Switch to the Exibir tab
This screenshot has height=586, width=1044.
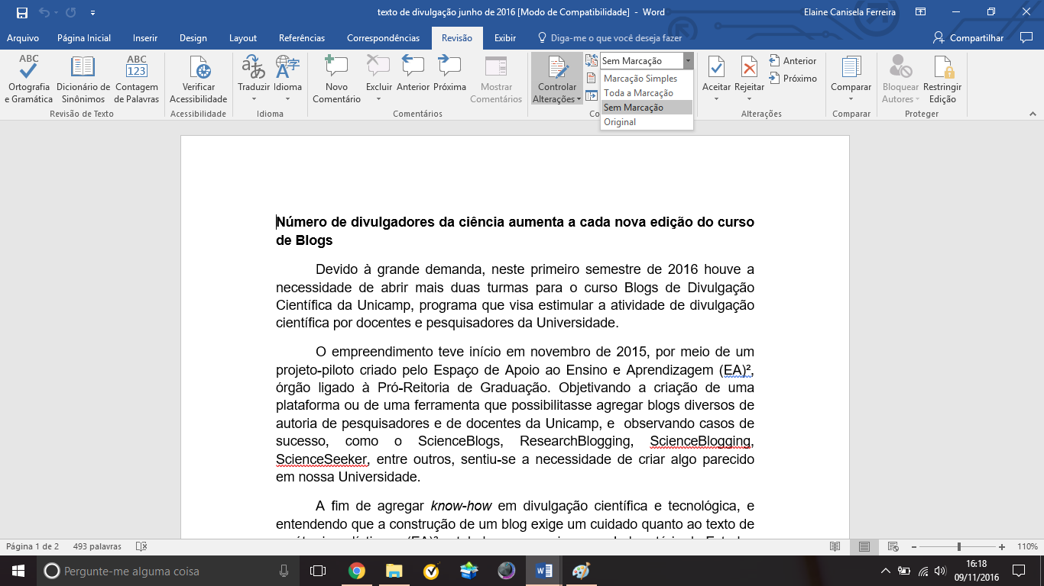pyautogui.click(x=505, y=38)
